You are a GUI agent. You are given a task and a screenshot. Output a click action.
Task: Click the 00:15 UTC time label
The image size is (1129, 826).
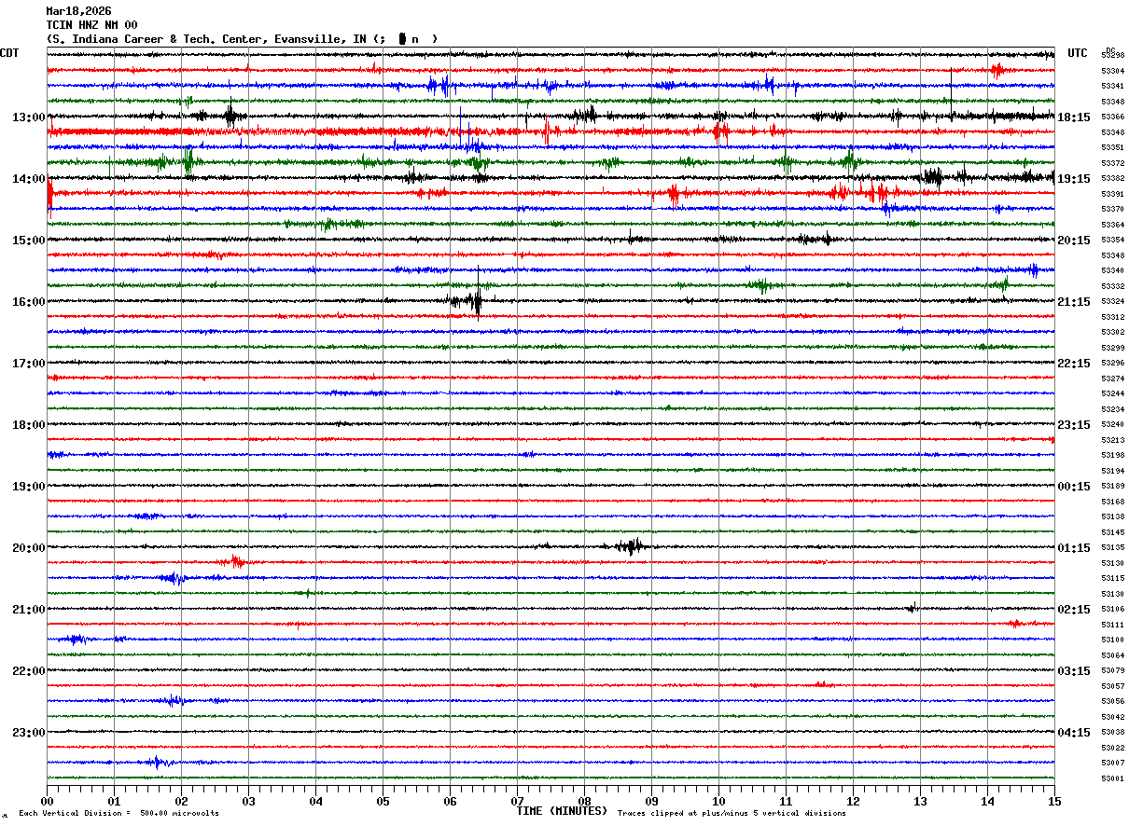coord(1074,487)
